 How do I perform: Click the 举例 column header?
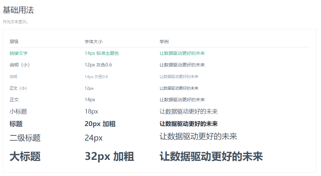point(164,42)
